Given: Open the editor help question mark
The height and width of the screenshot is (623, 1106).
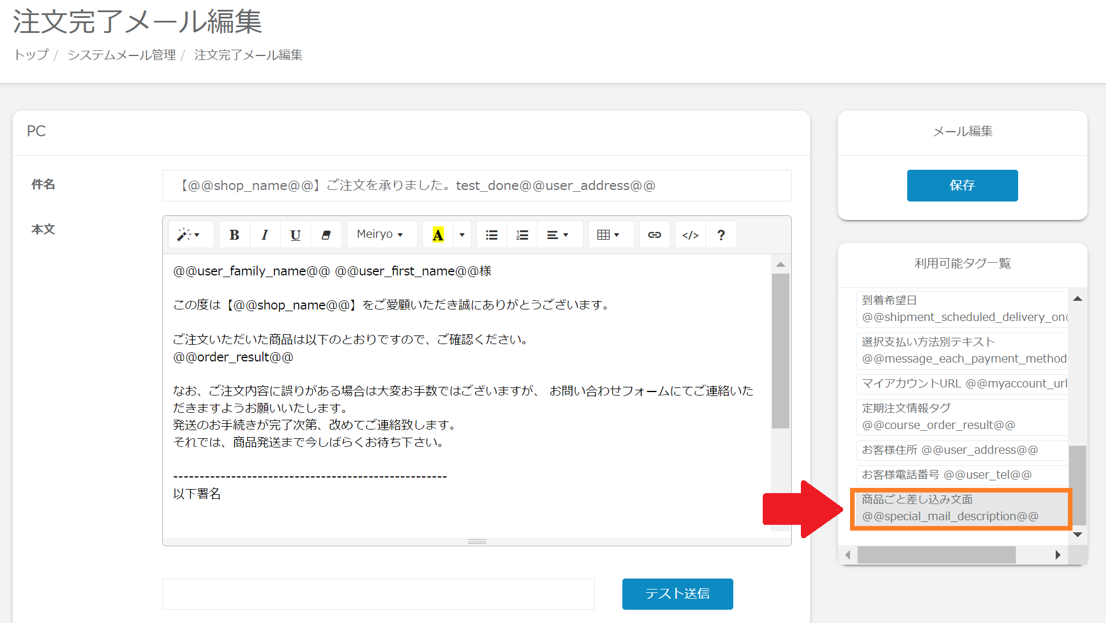Looking at the screenshot, I should [721, 235].
